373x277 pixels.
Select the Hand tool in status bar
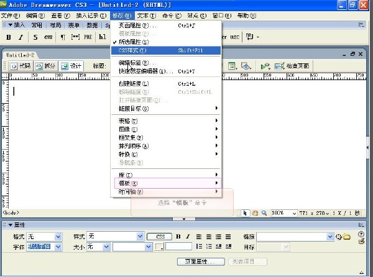pyautogui.click(x=255, y=213)
